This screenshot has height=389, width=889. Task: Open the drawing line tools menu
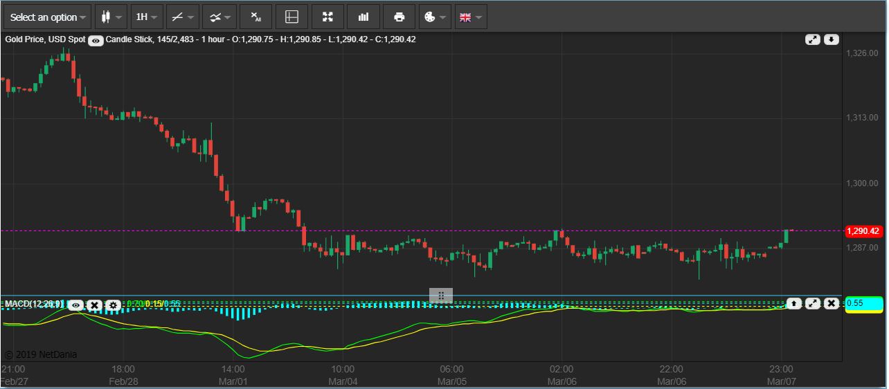(183, 17)
